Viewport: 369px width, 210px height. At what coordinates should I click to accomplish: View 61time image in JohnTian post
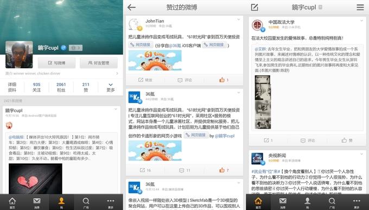(x=155, y=60)
